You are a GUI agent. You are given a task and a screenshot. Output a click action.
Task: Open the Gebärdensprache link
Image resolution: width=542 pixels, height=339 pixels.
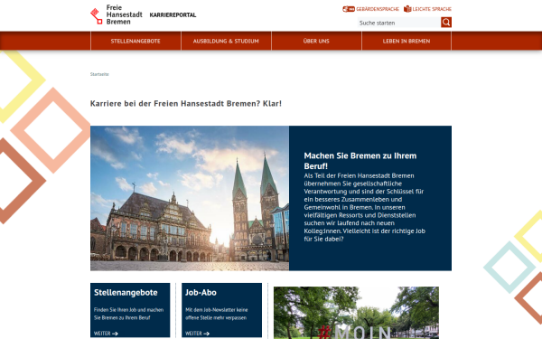click(371, 9)
